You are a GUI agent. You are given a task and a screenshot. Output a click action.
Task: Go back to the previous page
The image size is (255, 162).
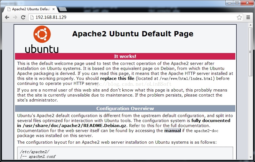point(7,17)
